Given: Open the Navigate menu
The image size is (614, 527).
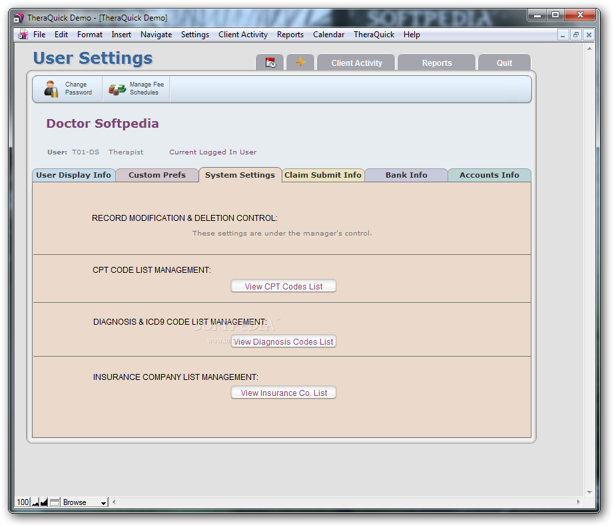Looking at the screenshot, I should tap(156, 35).
